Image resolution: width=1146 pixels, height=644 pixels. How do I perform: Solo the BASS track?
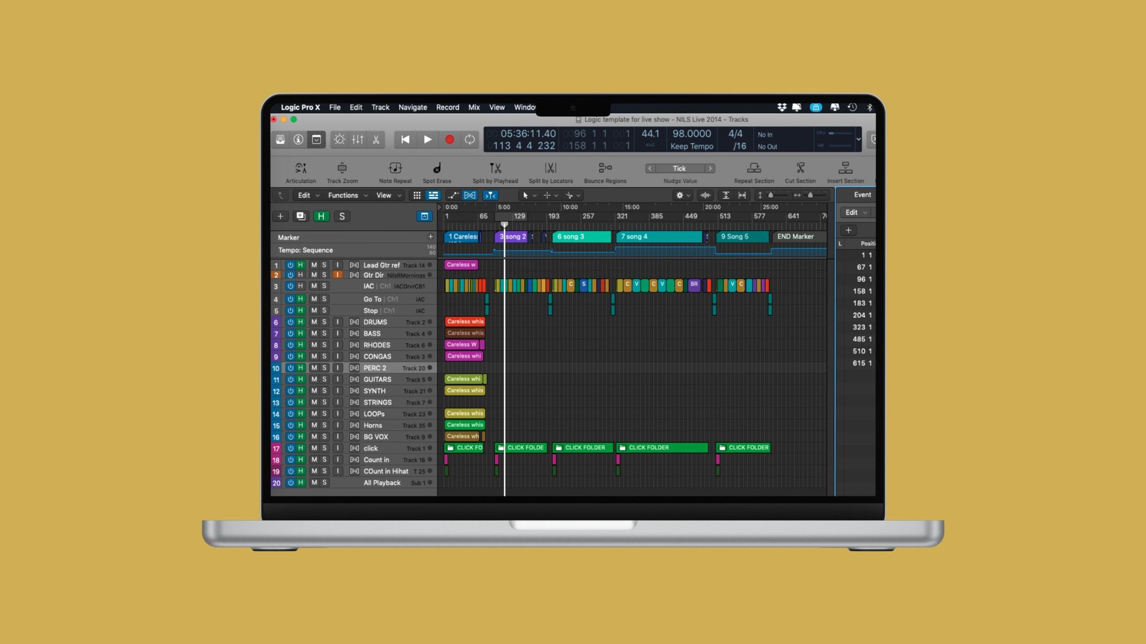pos(324,334)
